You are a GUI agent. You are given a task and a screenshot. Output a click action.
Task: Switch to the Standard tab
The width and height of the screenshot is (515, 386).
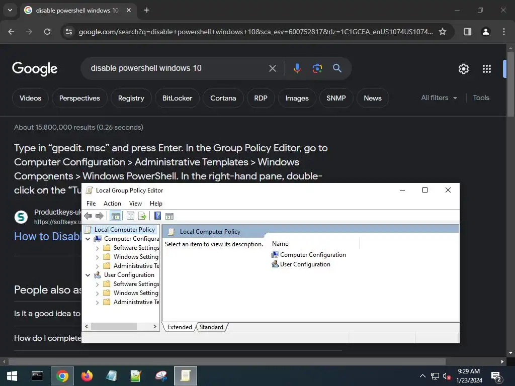coord(212,327)
